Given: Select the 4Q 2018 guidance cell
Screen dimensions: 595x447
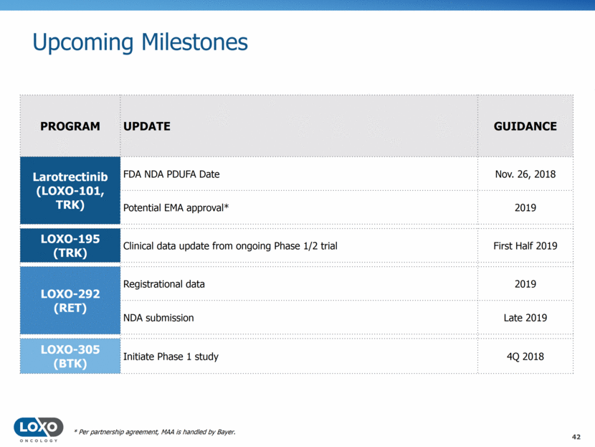Looking at the screenshot, I should pos(525,356).
